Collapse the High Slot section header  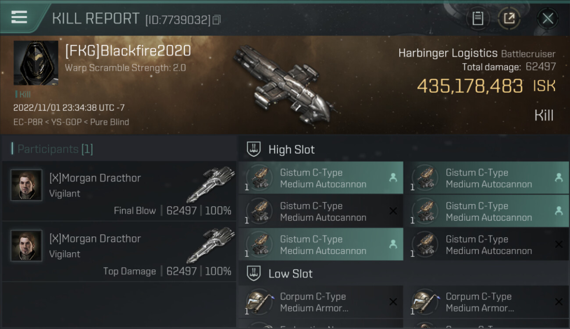click(404, 149)
